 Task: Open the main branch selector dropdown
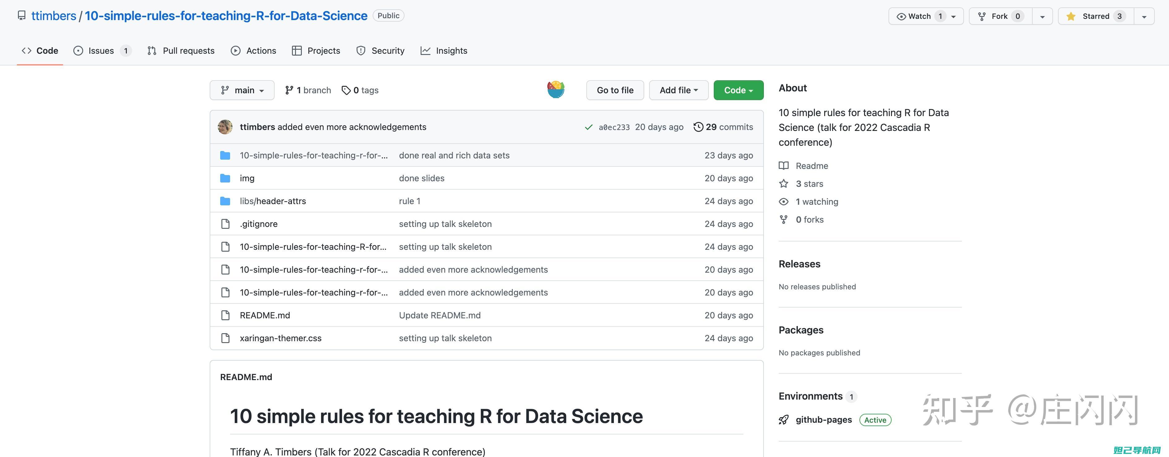coord(242,90)
